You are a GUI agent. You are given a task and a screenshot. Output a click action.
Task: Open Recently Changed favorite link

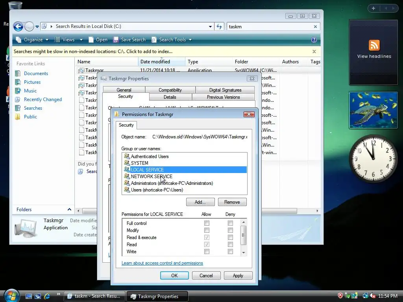(43, 99)
